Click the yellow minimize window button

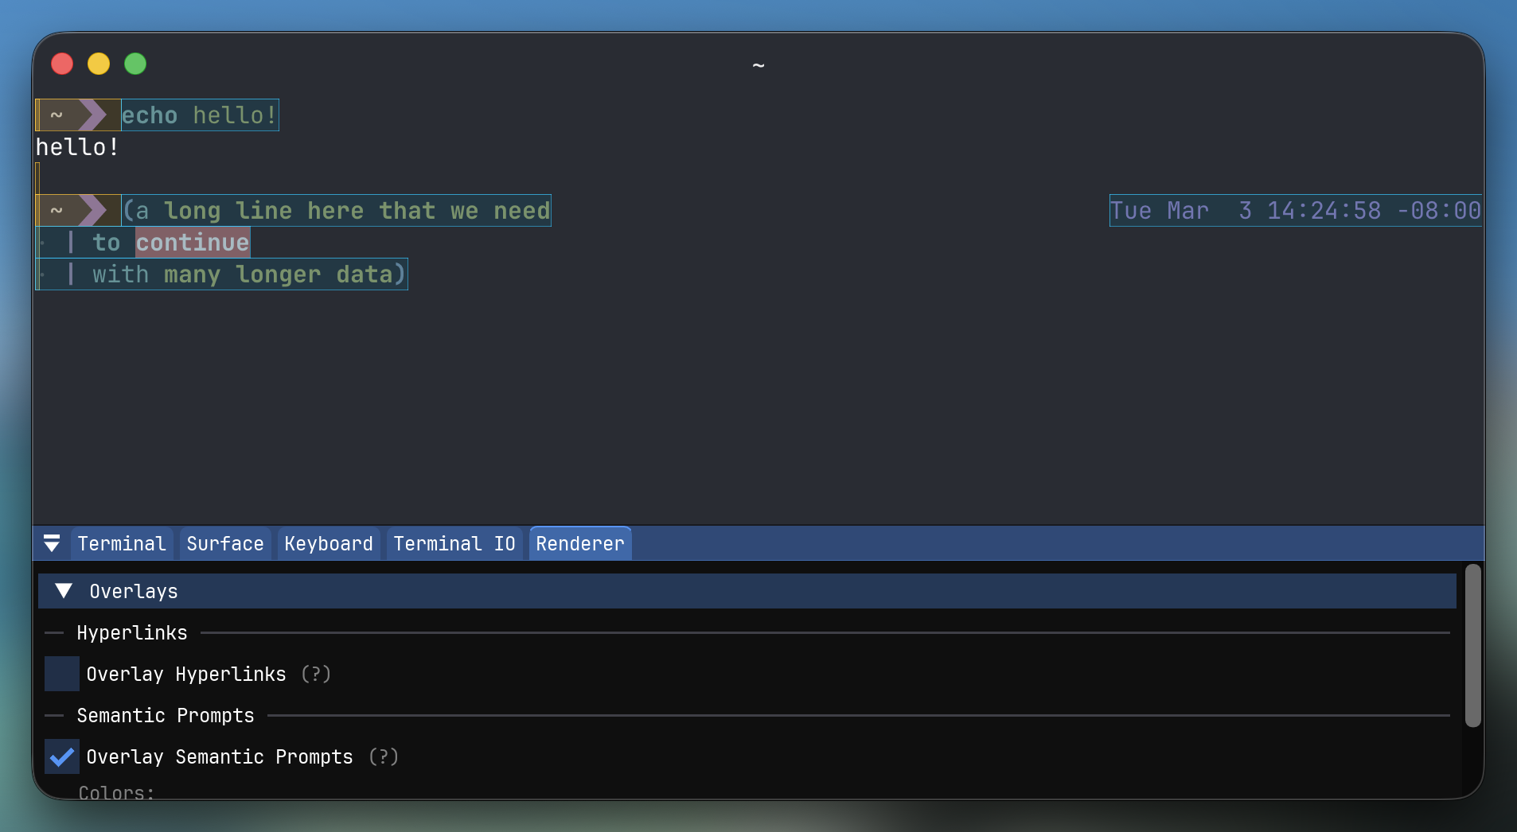click(99, 64)
